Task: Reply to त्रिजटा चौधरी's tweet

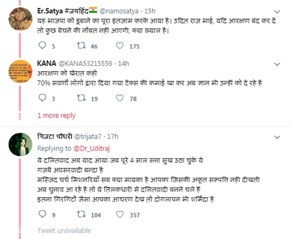Action: click(x=42, y=214)
